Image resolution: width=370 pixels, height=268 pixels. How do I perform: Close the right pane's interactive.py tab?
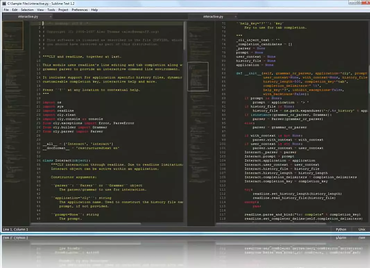[235, 17]
